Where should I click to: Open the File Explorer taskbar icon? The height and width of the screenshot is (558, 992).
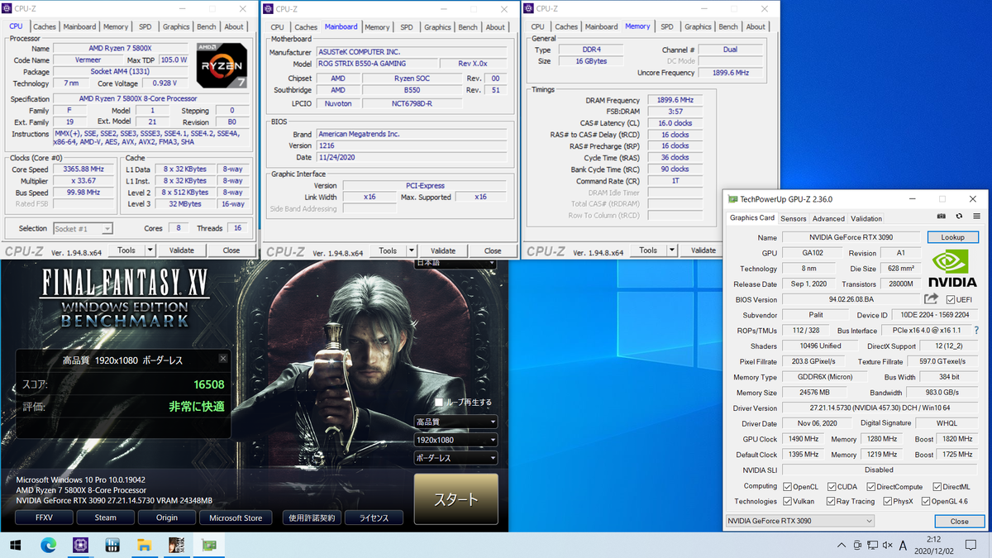(x=145, y=545)
